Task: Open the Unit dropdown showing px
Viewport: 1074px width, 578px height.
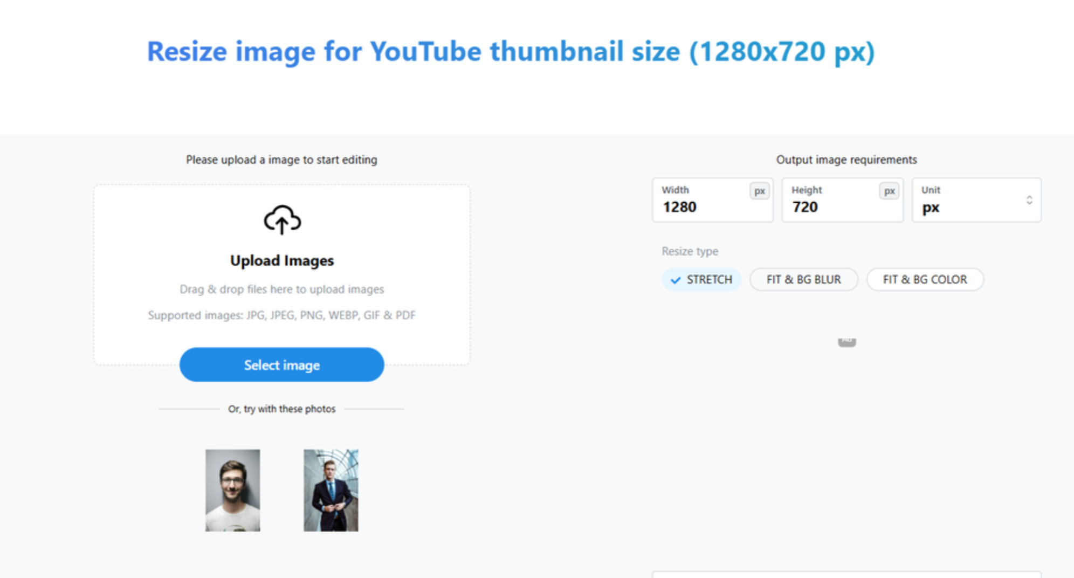Action: [x=976, y=200]
